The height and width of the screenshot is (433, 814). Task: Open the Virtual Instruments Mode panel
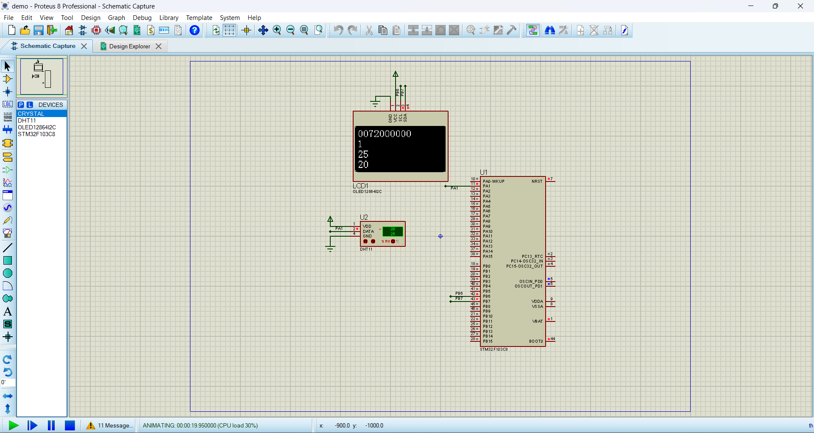(7, 233)
